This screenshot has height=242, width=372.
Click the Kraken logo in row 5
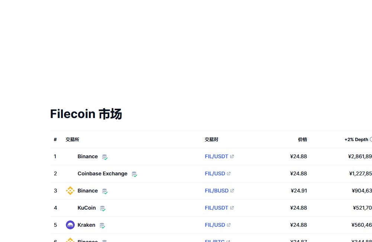point(70,225)
